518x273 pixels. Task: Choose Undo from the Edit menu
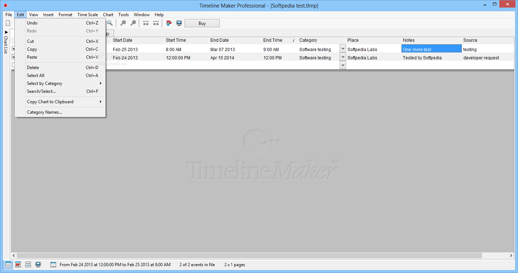tap(60, 23)
